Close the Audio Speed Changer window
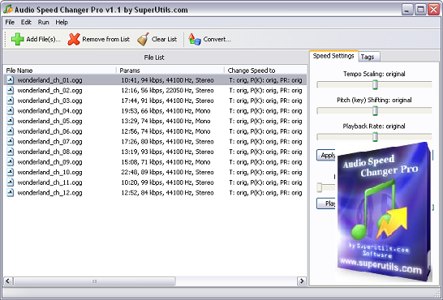Image resolution: width=443 pixels, height=300 pixels. tap(434, 10)
